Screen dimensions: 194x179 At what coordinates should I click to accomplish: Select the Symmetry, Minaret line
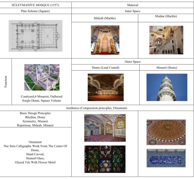coord(35,121)
